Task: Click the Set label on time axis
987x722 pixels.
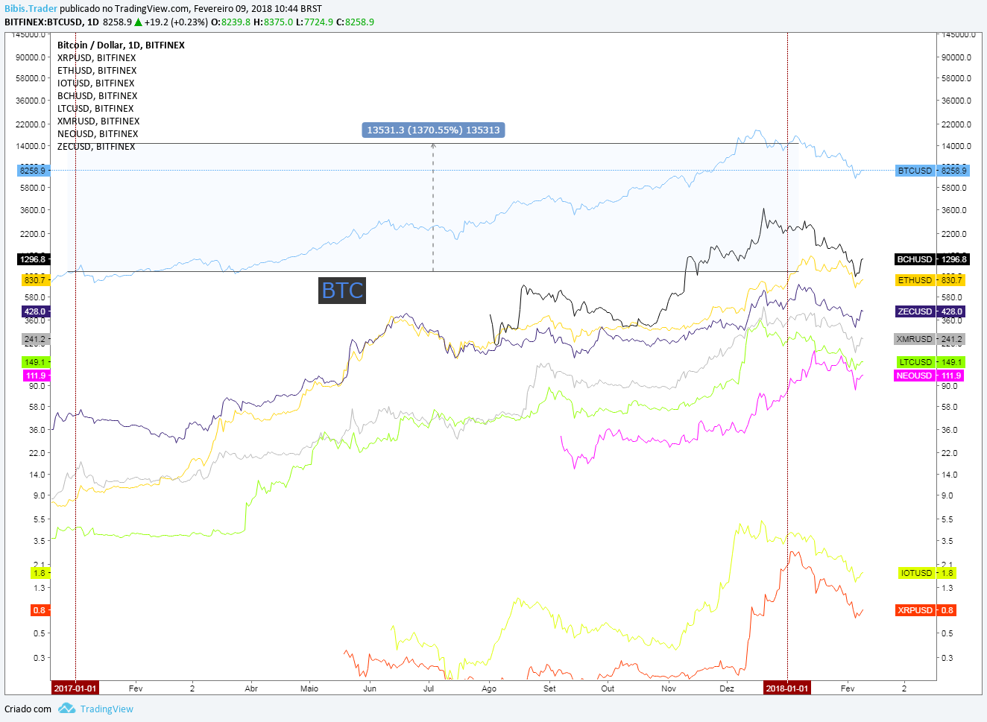Action: [x=549, y=688]
